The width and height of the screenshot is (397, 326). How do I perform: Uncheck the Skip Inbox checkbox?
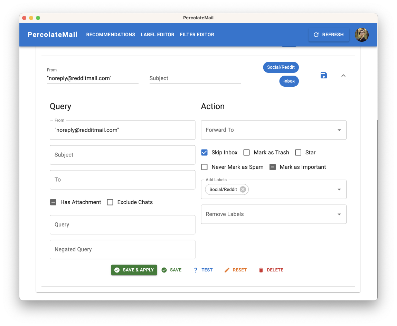204,152
